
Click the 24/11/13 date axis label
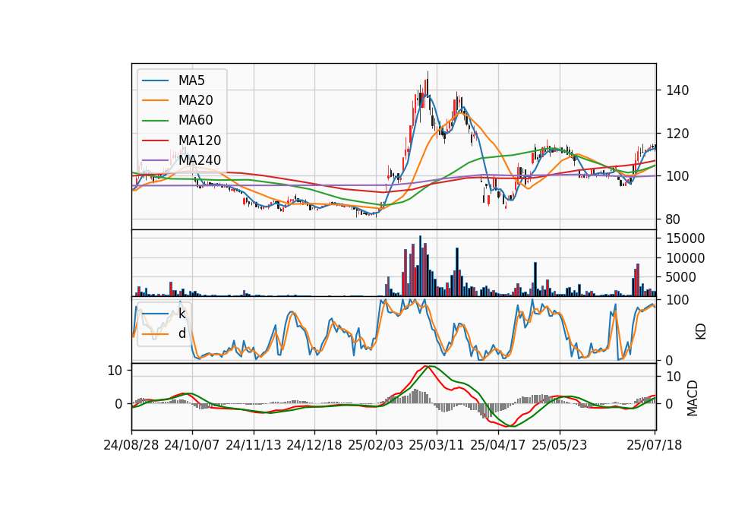(x=254, y=445)
